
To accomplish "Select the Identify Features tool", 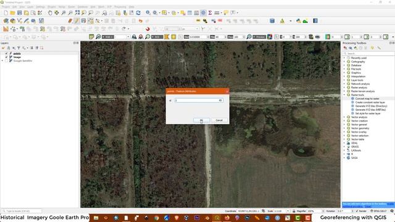I will point(148,12).
